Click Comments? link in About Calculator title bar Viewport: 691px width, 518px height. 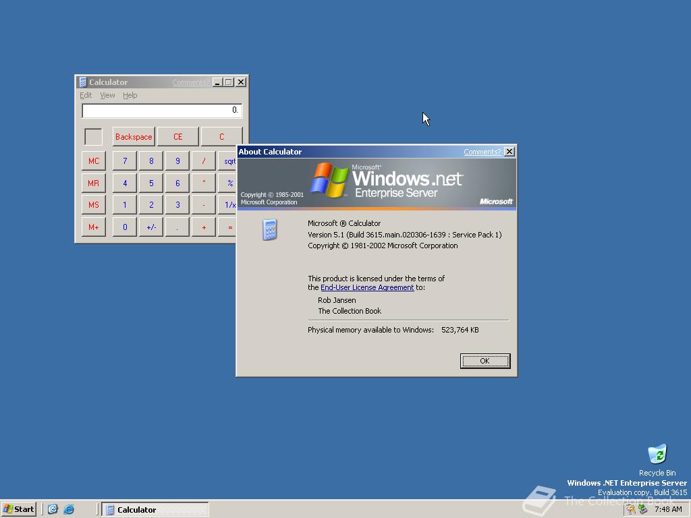482,152
